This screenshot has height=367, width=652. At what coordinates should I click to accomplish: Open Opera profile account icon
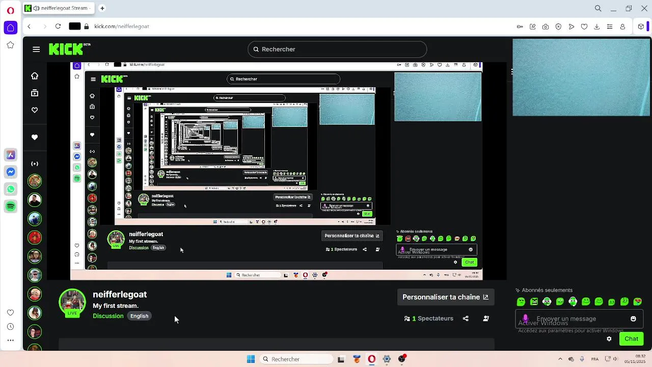[x=622, y=27]
